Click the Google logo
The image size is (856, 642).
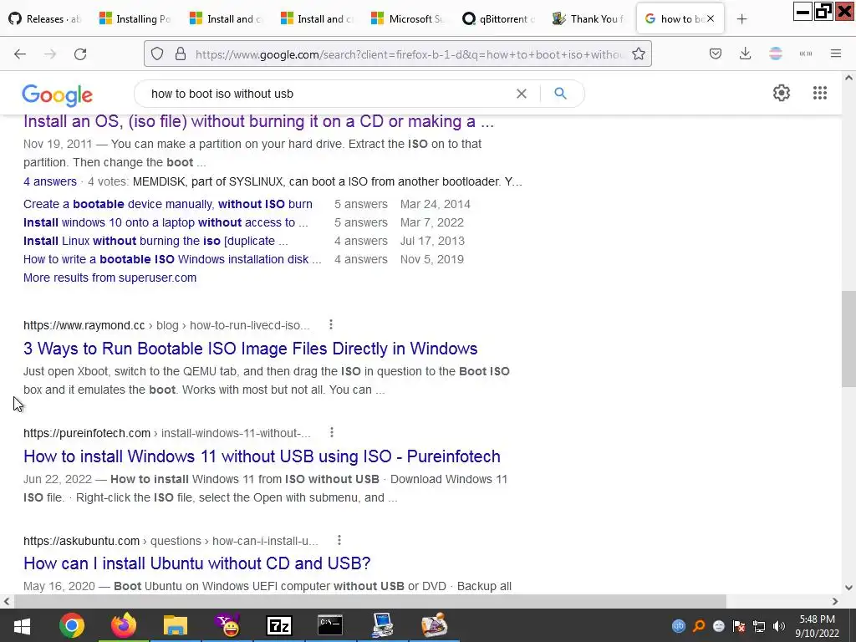pyautogui.click(x=58, y=95)
